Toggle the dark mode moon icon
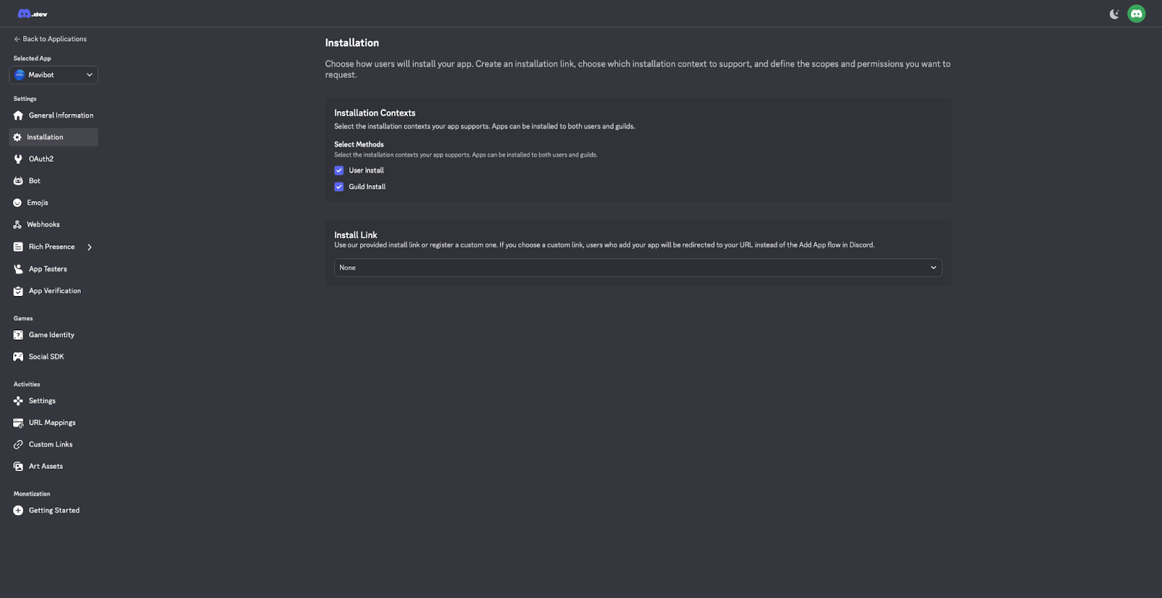Image resolution: width=1162 pixels, height=598 pixels. pos(1114,14)
